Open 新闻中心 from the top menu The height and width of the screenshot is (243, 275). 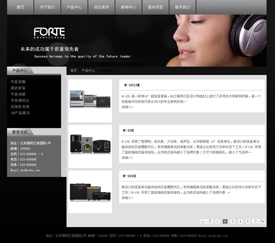[x=128, y=8]
